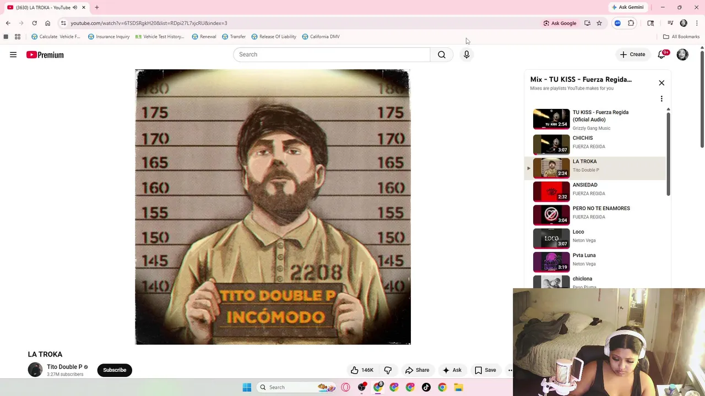Open Release Of Liability bookmark
Viewport: 705px width, 396px height.
[x=274, y=37]
